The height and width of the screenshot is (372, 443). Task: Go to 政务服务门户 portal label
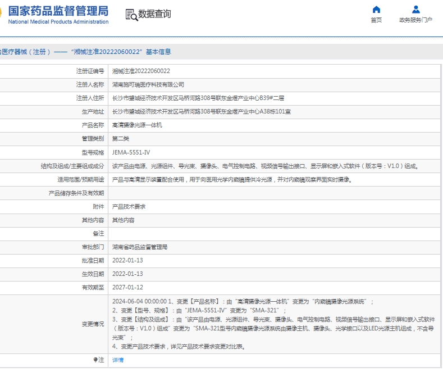tap(415, 20)
